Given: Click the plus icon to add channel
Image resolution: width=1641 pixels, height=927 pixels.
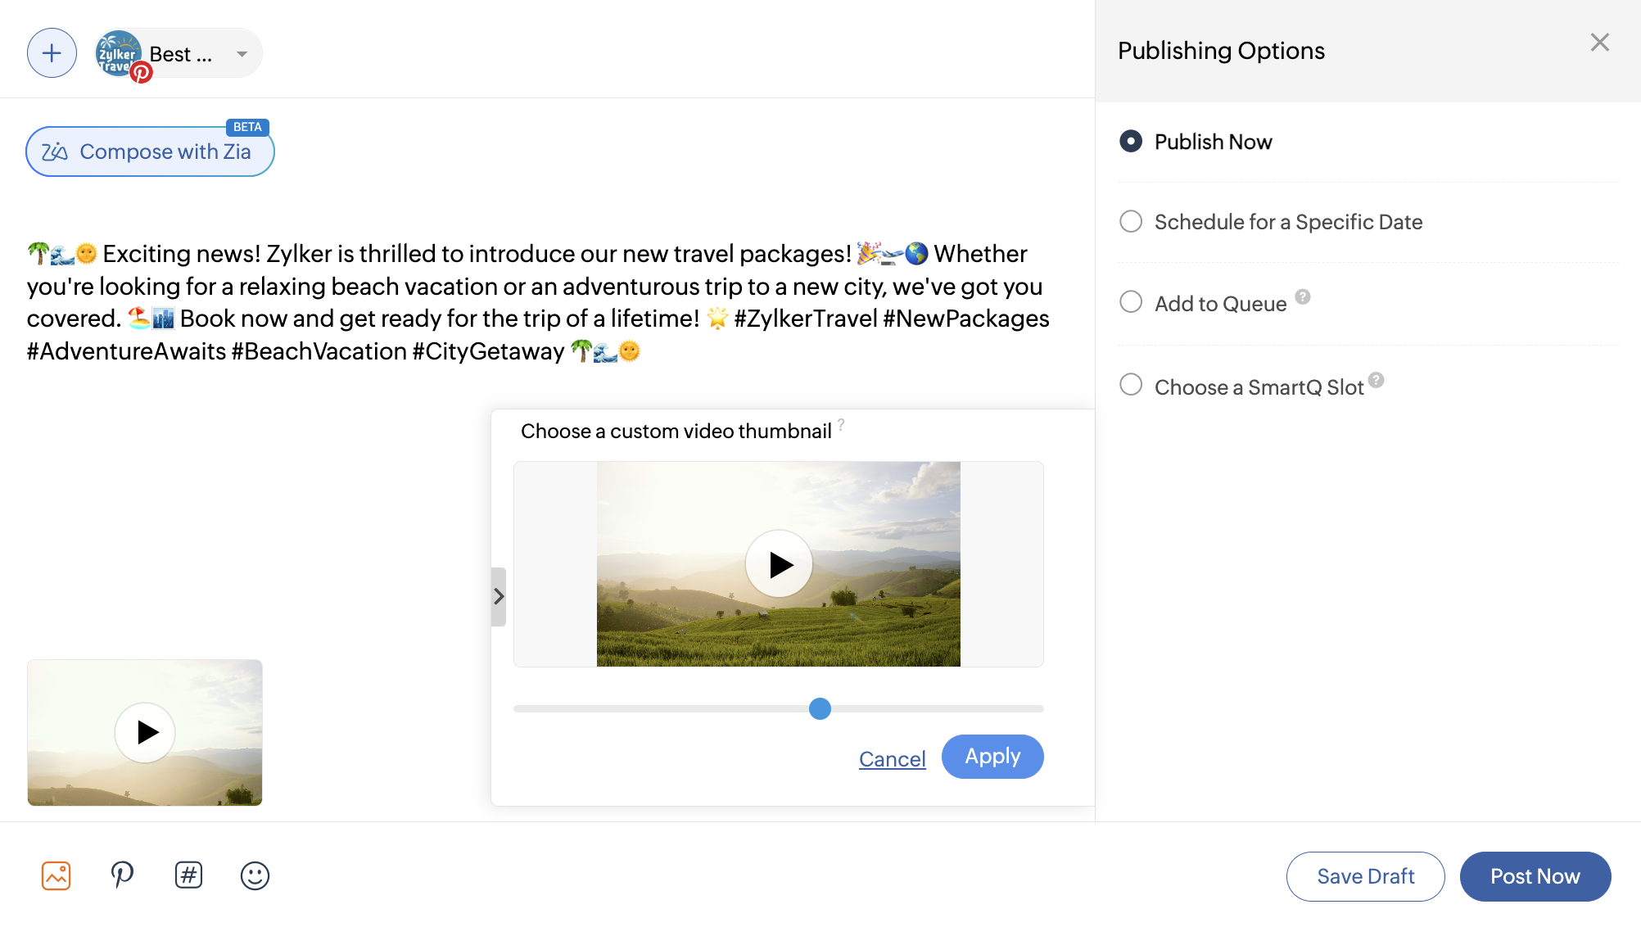Looking at the screenshot, I should [52, 53].
